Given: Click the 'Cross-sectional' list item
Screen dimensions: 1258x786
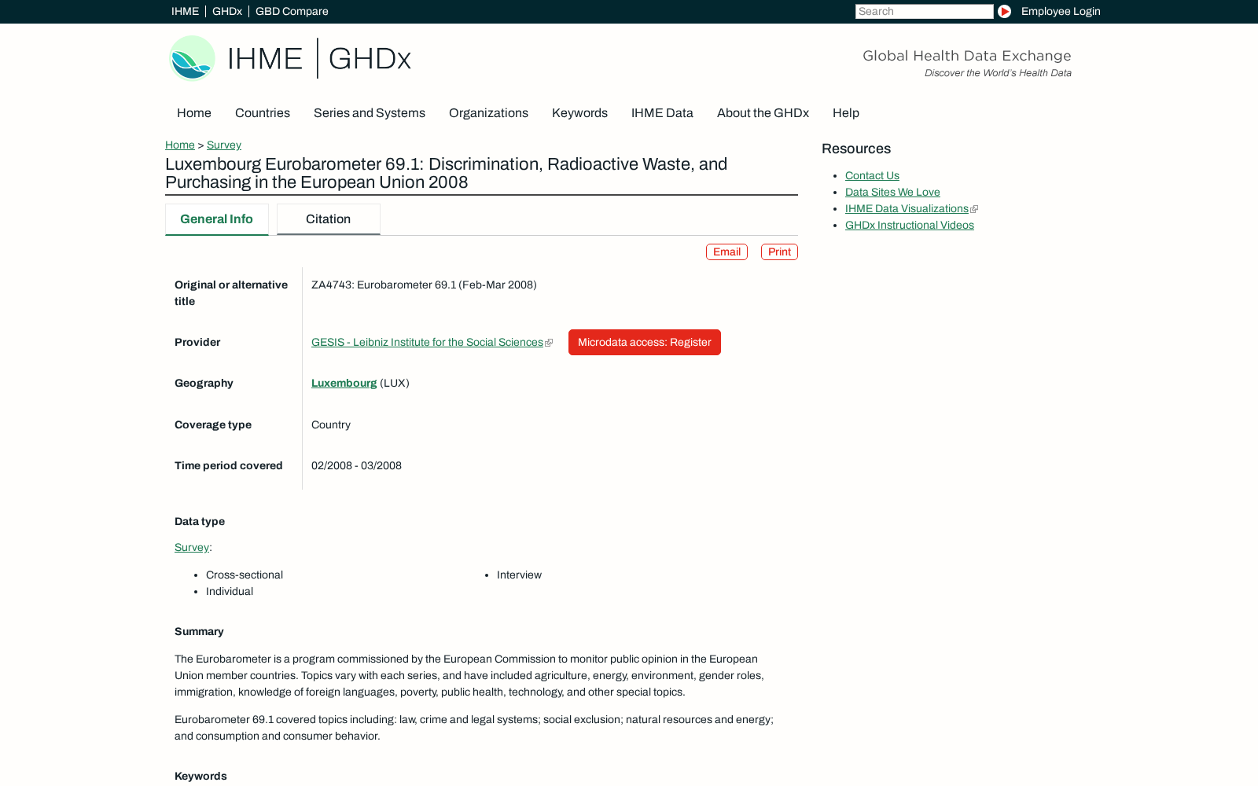Looking at the screenshot, I should coord(245,575).
